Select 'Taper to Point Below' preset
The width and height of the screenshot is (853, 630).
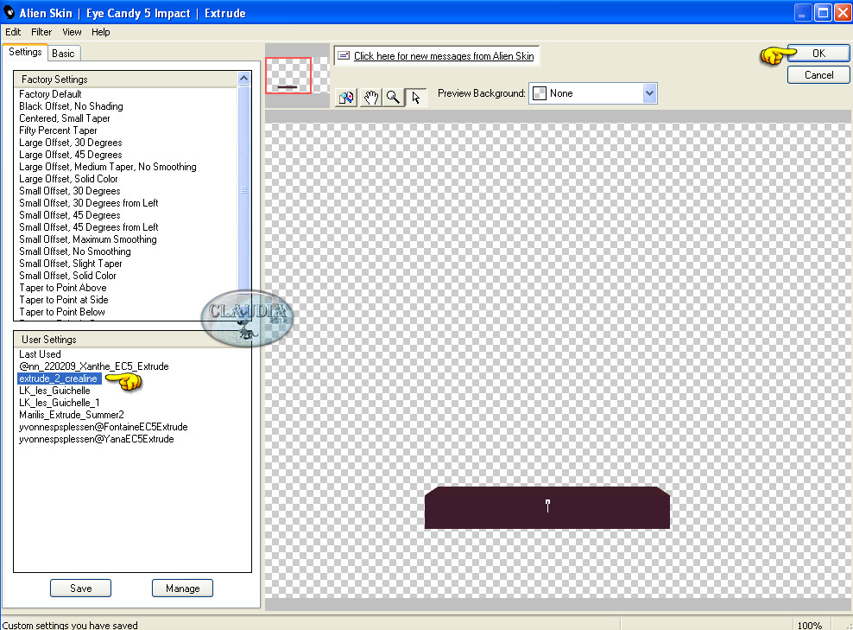tap(62, 312)
